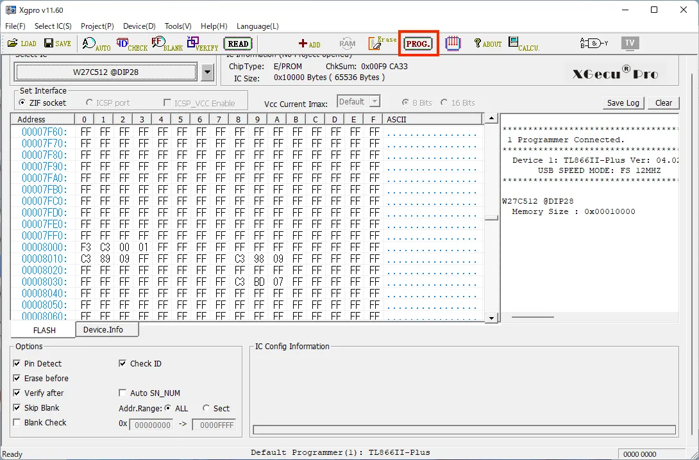This screenshot has height=460, width=699.
Task: Click byte 01 in row 00008000
Action: (x=143, y=247)
